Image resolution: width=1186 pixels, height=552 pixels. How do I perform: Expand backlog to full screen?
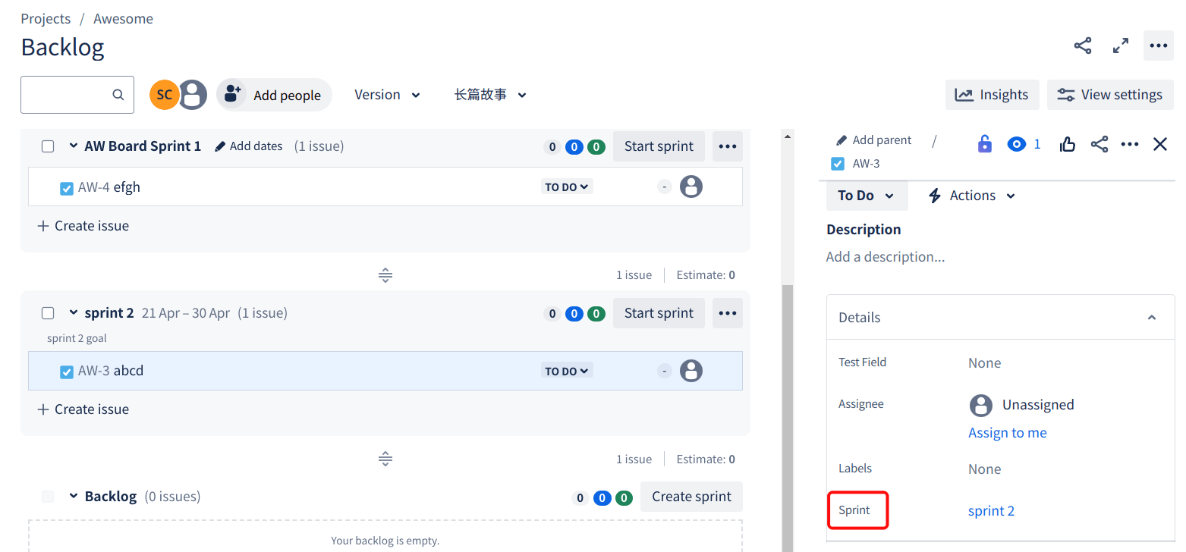point(1121,45)
